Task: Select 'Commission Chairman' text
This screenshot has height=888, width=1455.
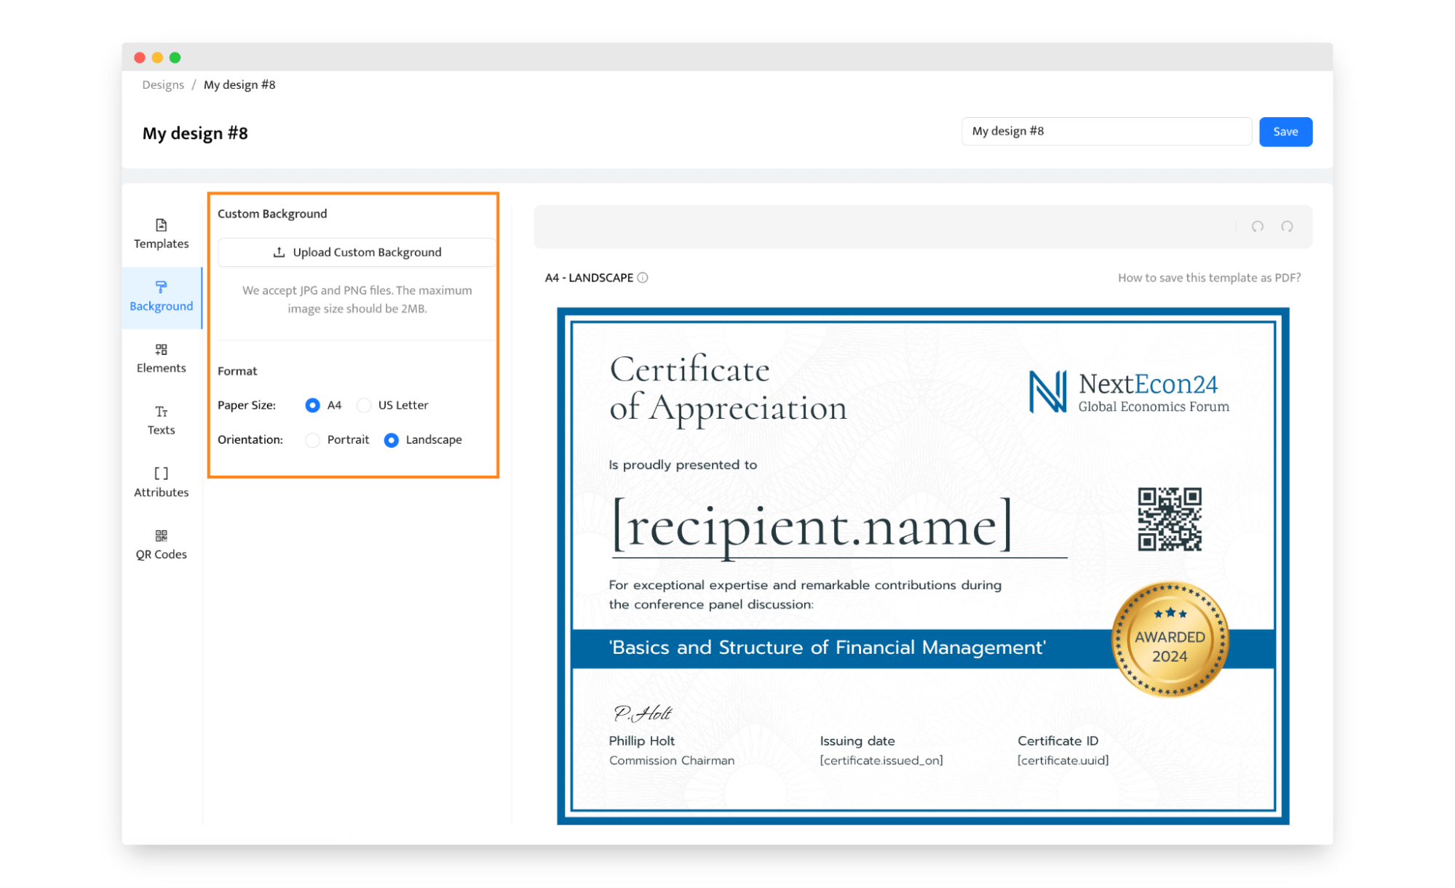Action: pyautogui.click(x=672, y=760)
